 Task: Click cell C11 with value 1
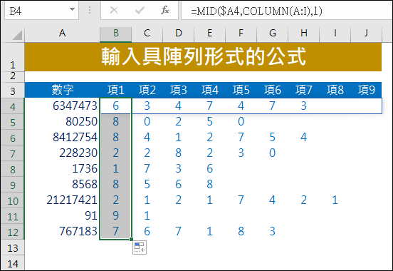coord(147,216)
